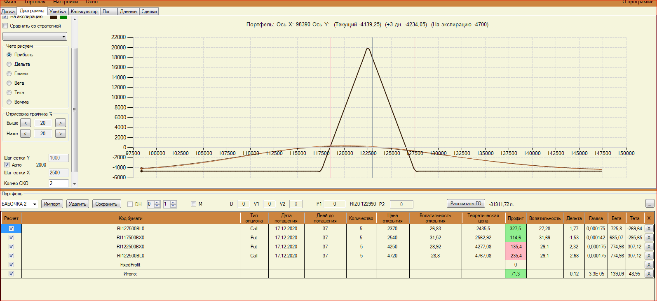Screen dimensions: 657x301
Task: Increase the Выше percentage with right arrow
Action: coord(61,123)
